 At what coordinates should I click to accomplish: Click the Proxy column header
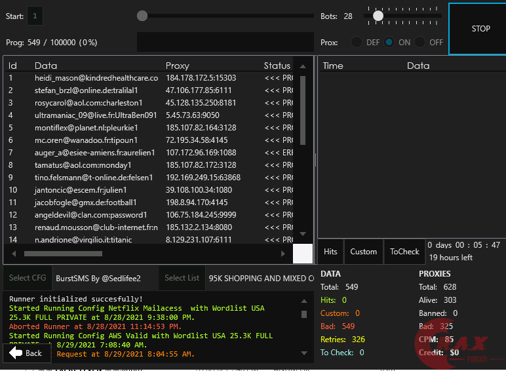[x=177, y=66]
